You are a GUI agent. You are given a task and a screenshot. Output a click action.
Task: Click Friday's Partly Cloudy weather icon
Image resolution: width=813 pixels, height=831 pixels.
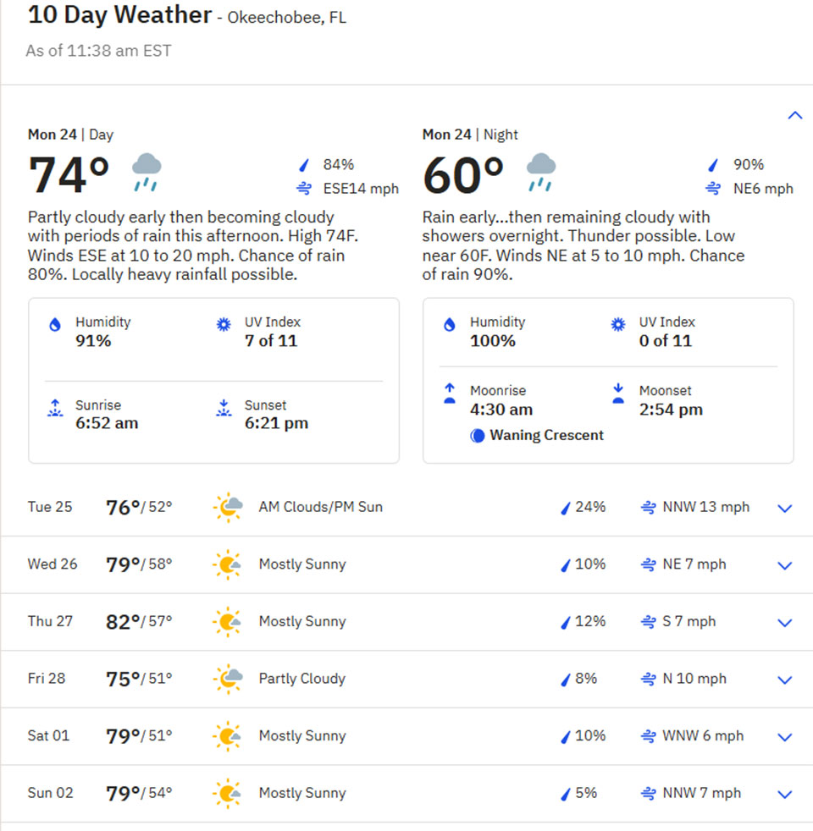228,679
